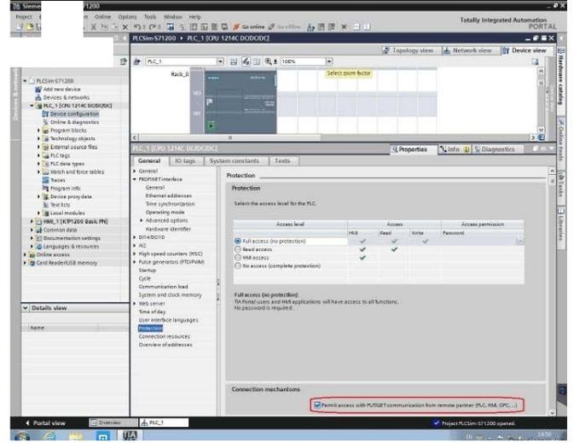Open the Network view tab
The height and width of the screenshot is (443, 585).
[468, 50]
